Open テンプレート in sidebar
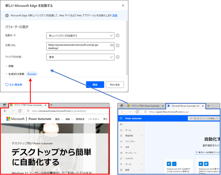The height and width of the screenshot is (175, 221). 131,153
